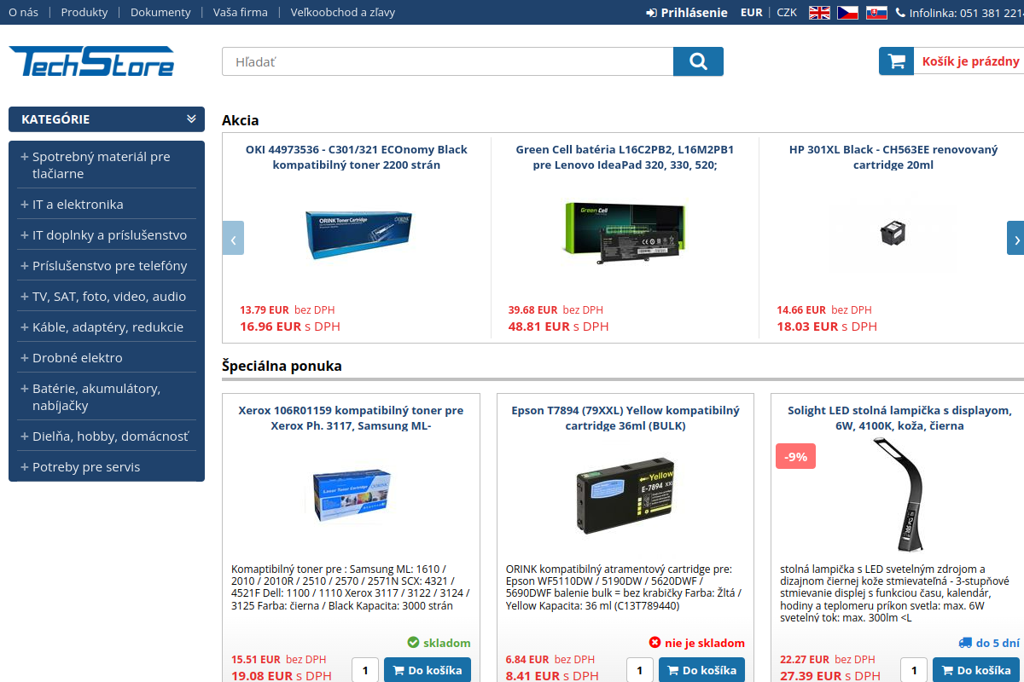
Task: Add Xerox toner to cart
Action: (428, 671)
